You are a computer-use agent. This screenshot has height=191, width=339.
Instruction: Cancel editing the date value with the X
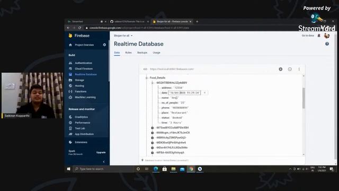click(x=204, y=93)
